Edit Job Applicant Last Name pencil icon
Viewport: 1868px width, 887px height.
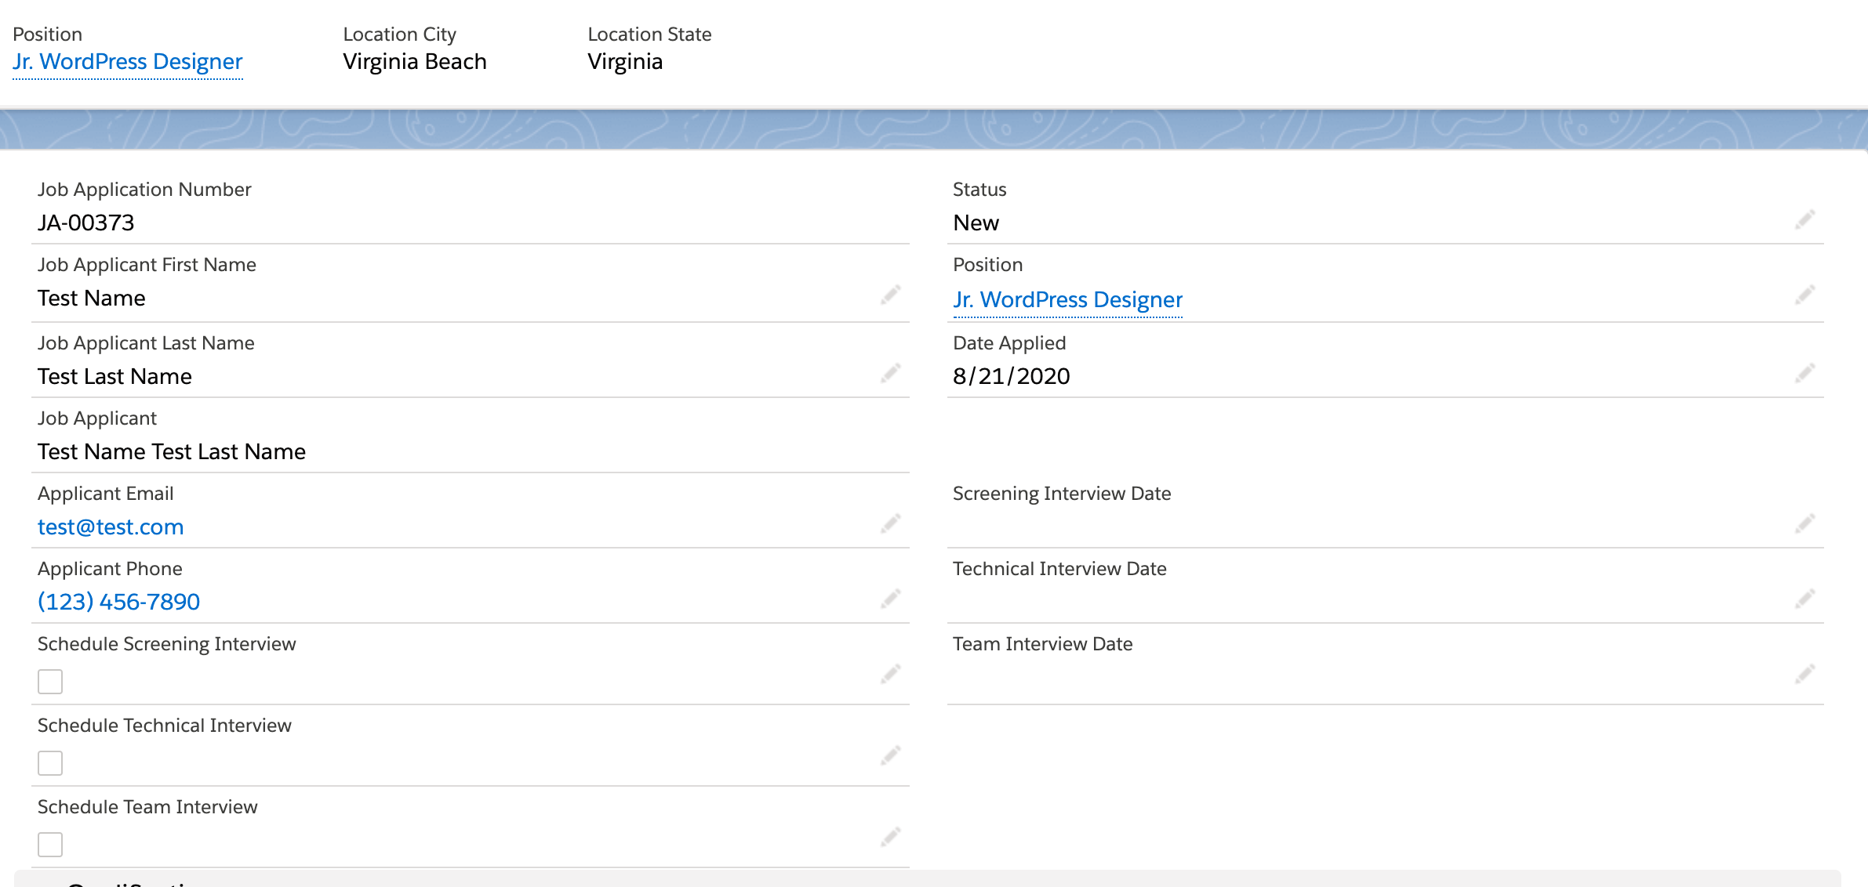890,373
